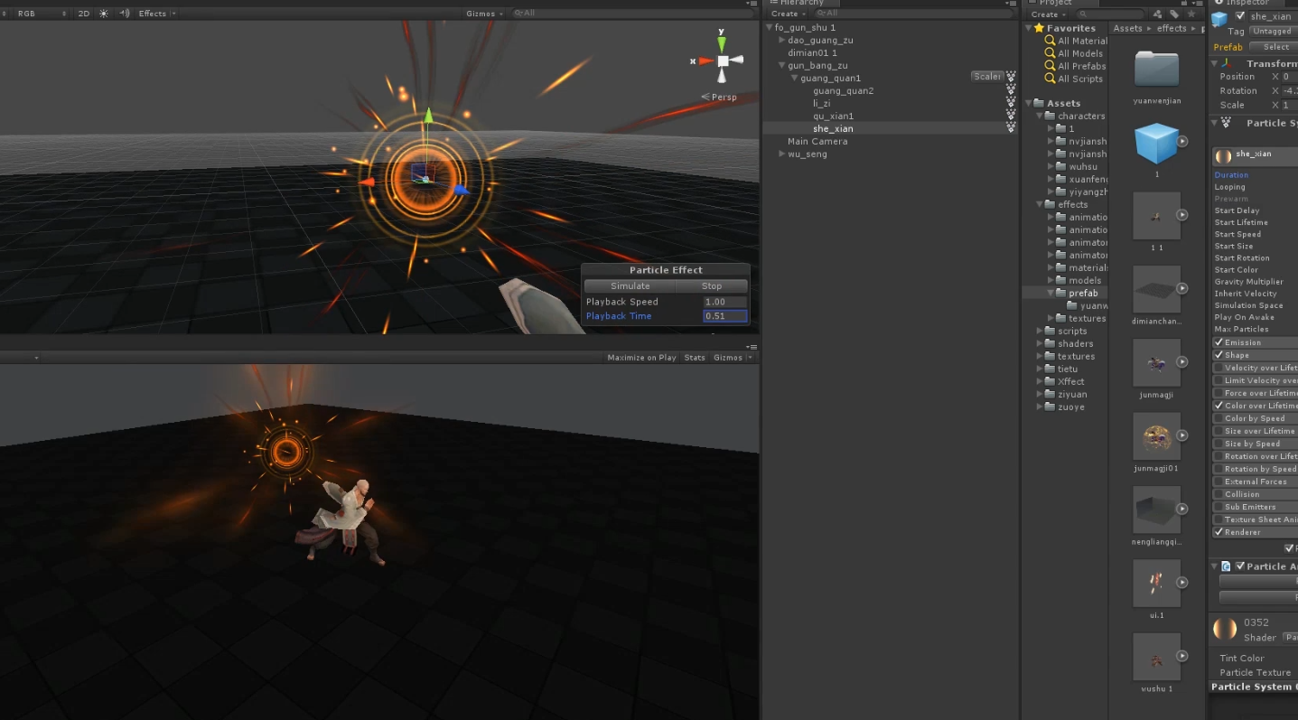Click the Project panel lock icon
Screen dimensions: 1298x720
pyautogui.click(x=1182, y=3)
